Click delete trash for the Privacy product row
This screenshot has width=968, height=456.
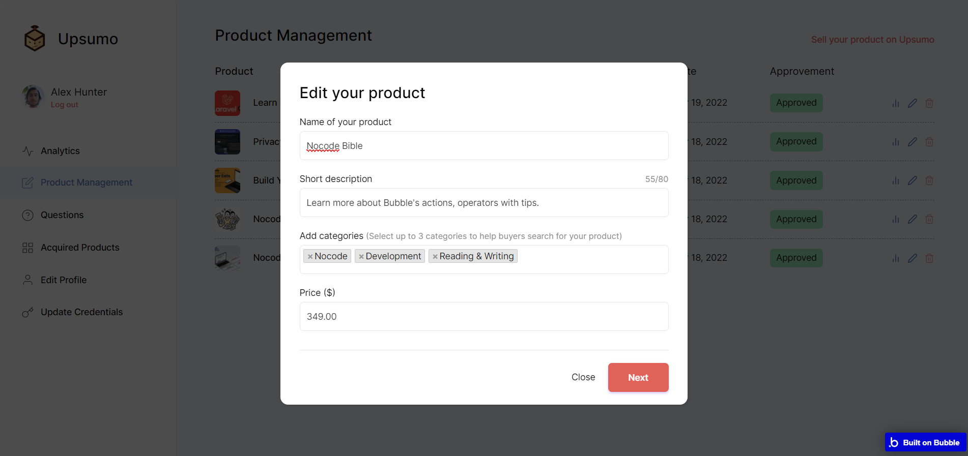tap(929, 142)
